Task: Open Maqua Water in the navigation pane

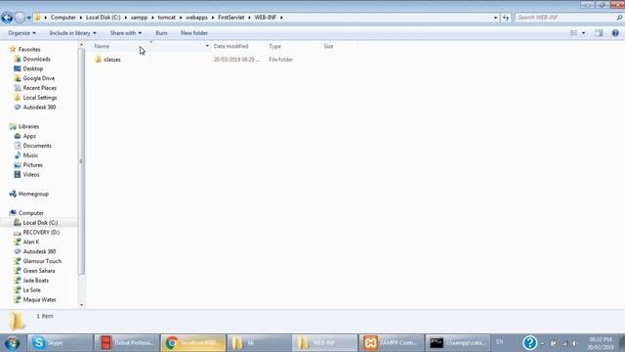Action: [x=39, y=299]
